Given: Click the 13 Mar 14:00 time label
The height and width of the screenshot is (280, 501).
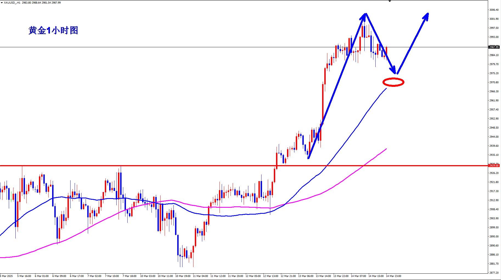Looking at the screenshot, I should click(x=323, y=276).
